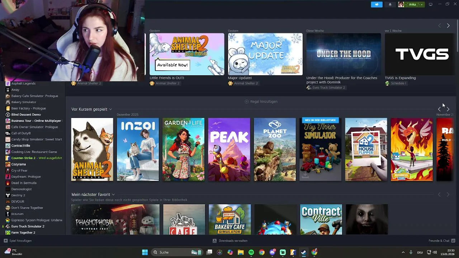The height and width of the screenshot is (258, 459).
Task: Open File Explorer from the taskbar
Action: pos(241,252)
